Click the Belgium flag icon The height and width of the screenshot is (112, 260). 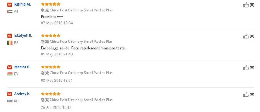(x=10, y=43)
